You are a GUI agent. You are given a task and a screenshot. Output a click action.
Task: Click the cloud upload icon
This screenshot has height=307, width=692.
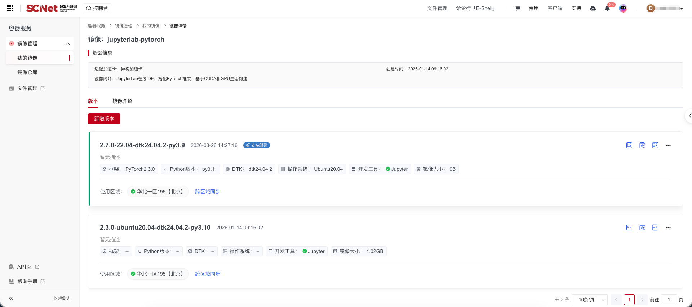tap(593, 8)
